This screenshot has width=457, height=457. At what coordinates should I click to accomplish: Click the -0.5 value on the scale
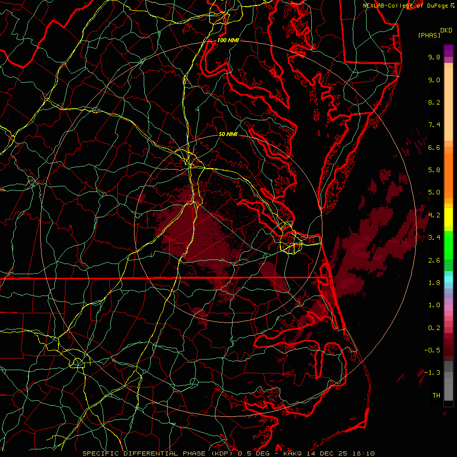[x=432, y=350]
